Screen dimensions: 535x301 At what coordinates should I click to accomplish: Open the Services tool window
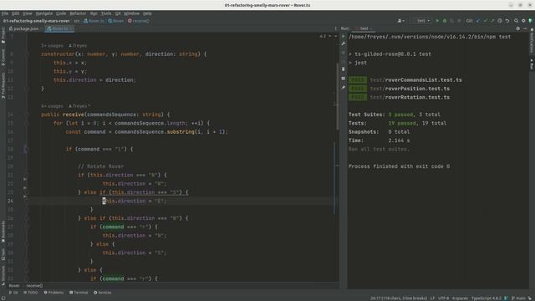point(102,293)
